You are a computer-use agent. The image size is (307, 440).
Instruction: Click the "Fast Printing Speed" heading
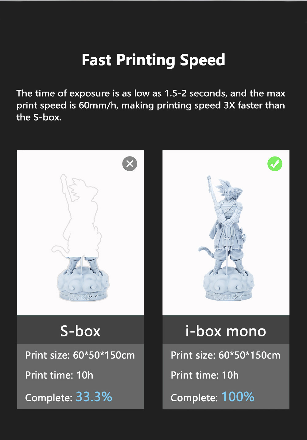153,60
